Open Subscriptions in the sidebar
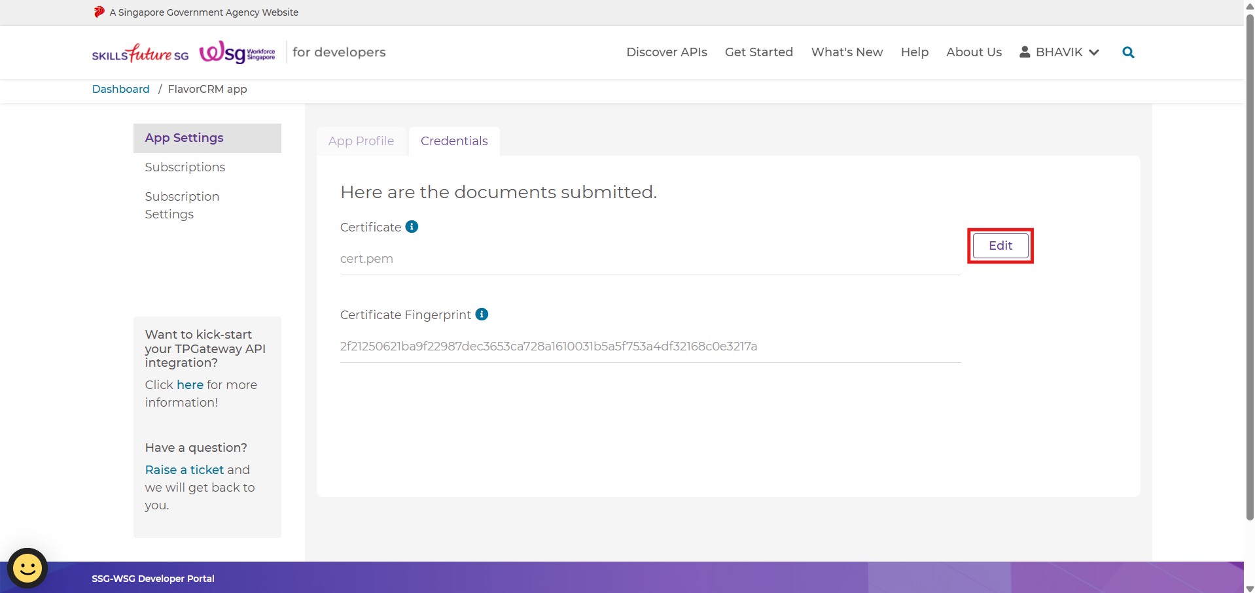Screen dimensions: 1255x593 coord(185,167)
